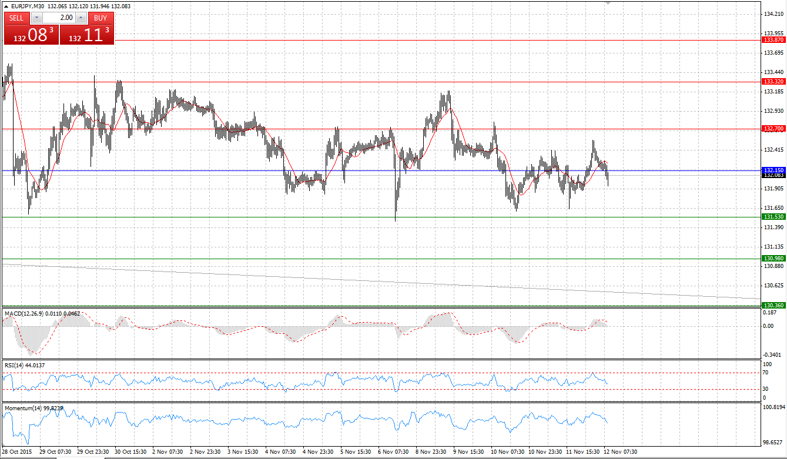The width and height of the screenshot is (787, 459).
Task: Click the 131.530 green support level label
Action: click(x=773, y=217)
